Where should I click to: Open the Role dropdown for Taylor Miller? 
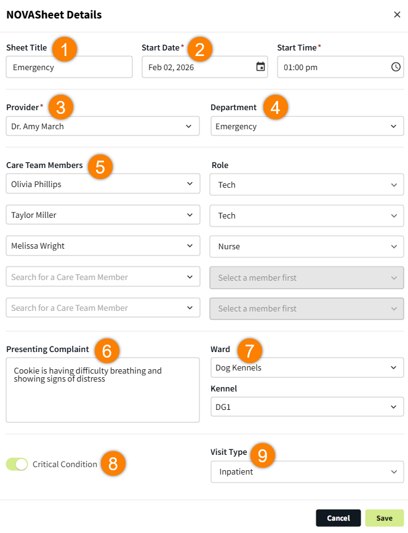click(306, 215)
